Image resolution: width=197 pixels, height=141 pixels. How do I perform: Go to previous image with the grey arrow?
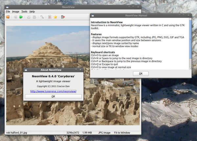pos(15,17)
